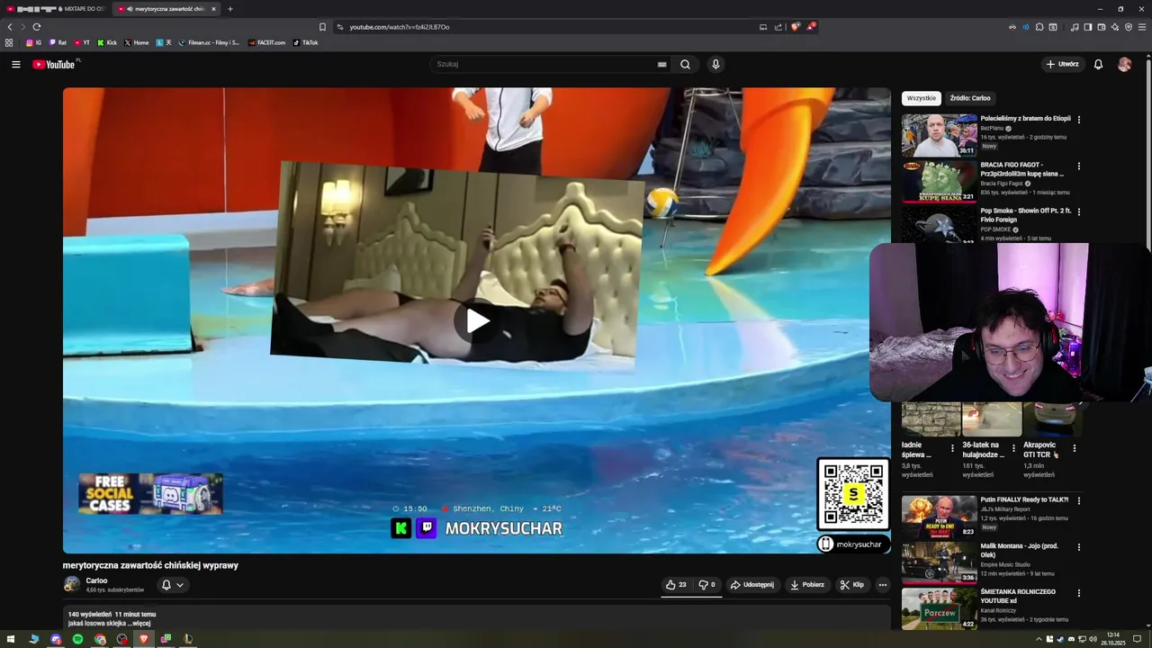Viewport: 1152px width, 648px height.
Task: Open the taskbar clock showing 12:14
Action: (1113, 639)
